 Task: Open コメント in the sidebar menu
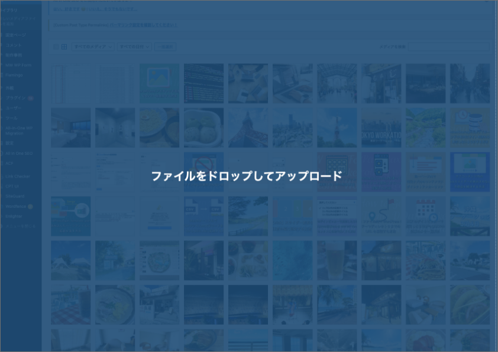coord(14,45)
